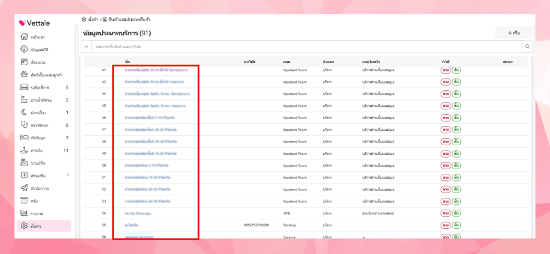Open boarding moon icon (ฝากเลี้ยง)
The image size is (550, 254).
pos(24,112)
